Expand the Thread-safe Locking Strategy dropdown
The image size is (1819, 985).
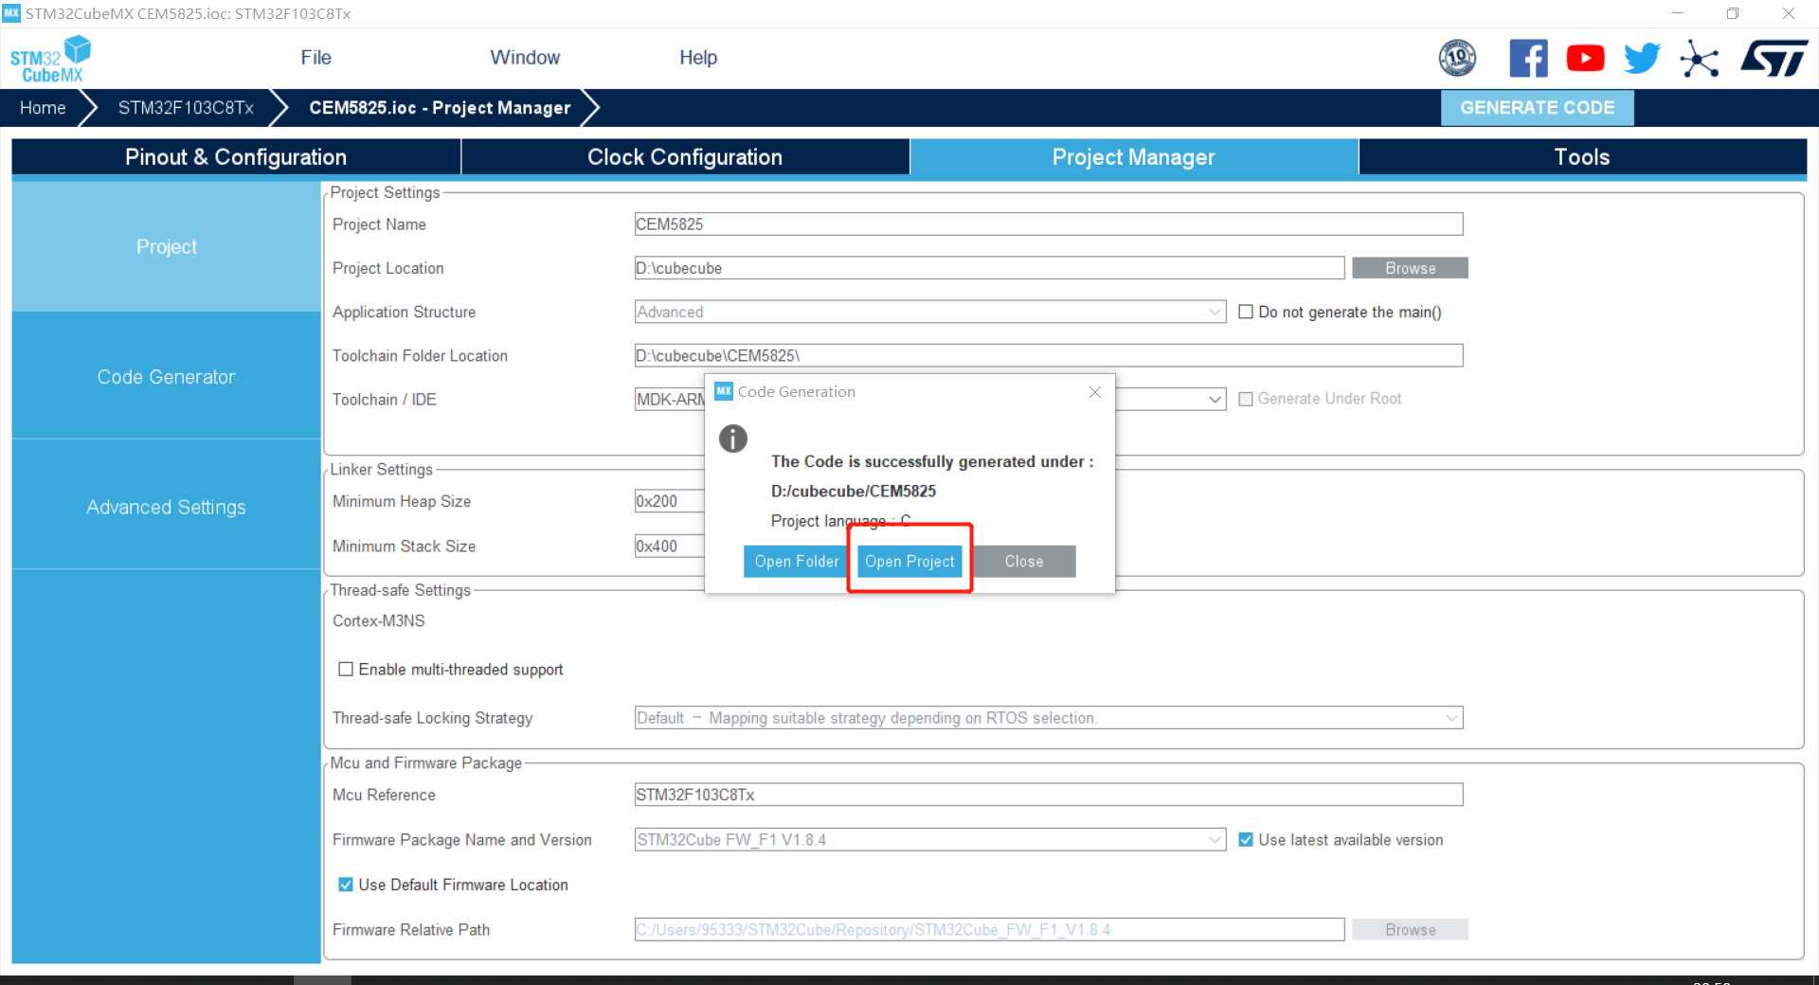1049,718
